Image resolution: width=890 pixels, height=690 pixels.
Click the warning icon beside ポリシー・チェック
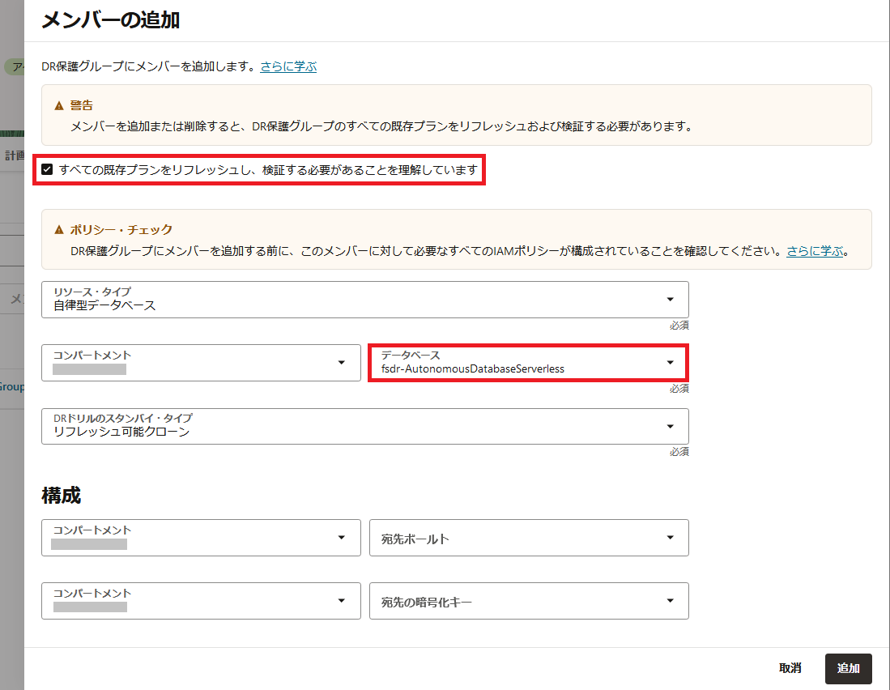pyautogui.click(x=59, y=230)
